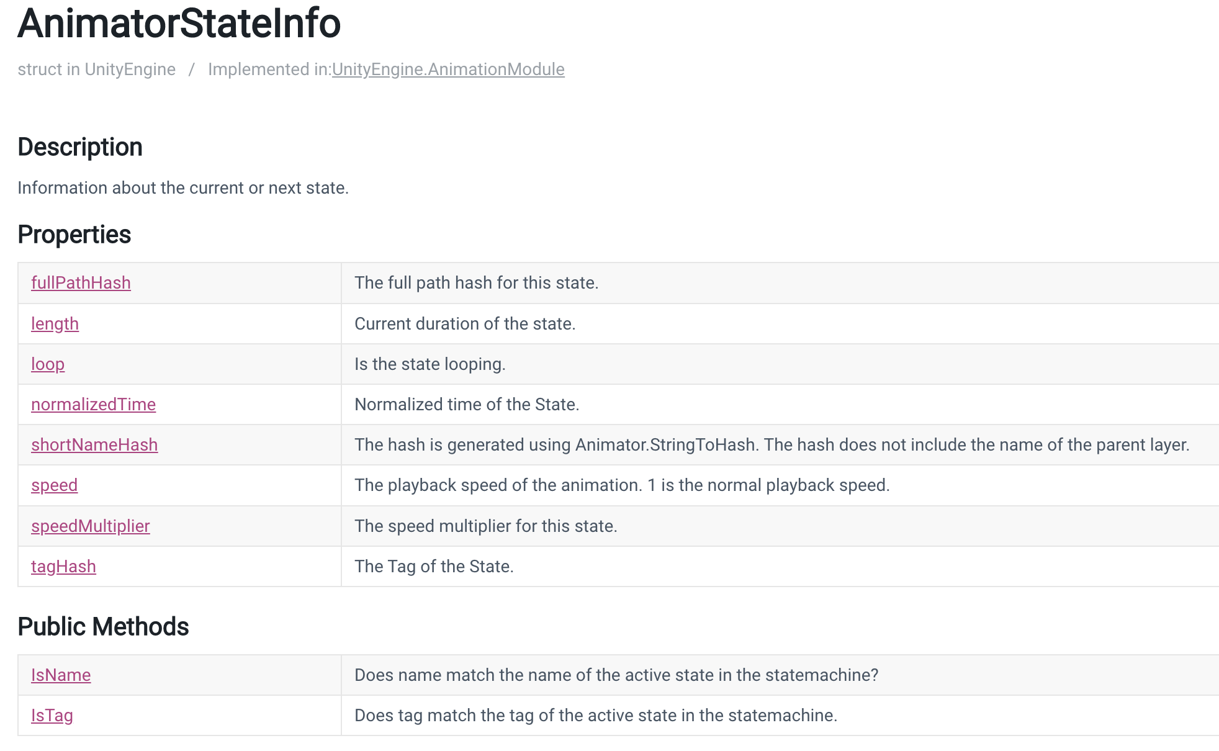This screenshot has height=751, width=1219.
Task: Click the AnimatorStateInfo page title
Action: 179,24
